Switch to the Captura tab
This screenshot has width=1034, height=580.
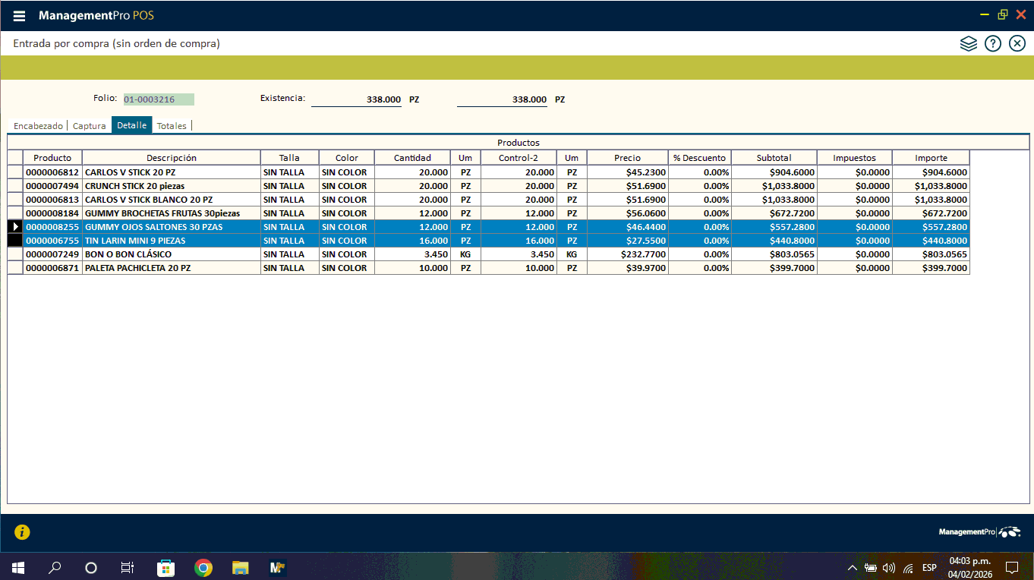(89, 126)
